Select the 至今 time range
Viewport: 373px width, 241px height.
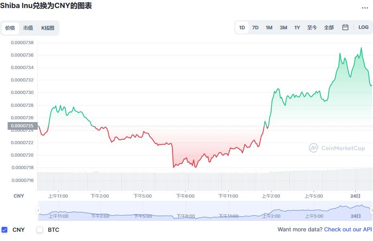312,28
